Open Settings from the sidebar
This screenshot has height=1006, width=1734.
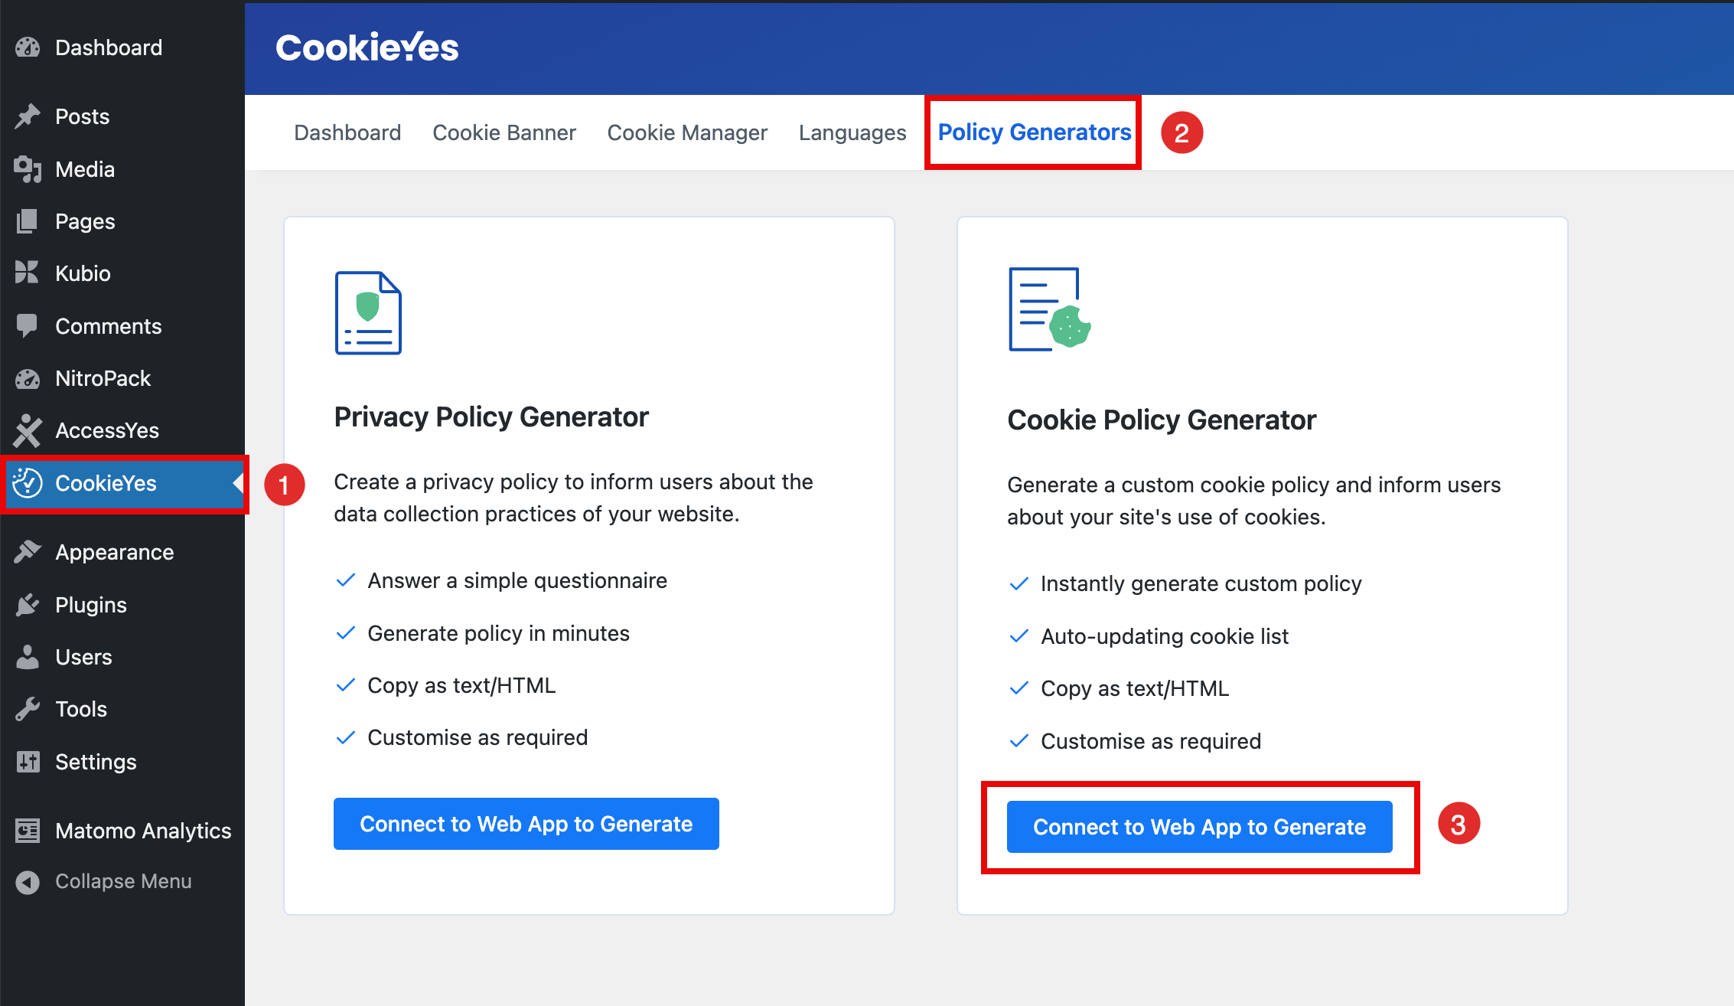[28, 761]
